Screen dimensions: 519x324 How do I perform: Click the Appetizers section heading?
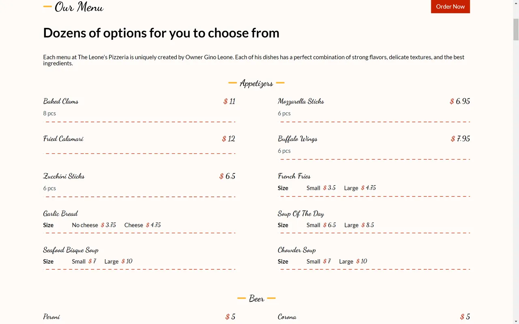[256, 83]
